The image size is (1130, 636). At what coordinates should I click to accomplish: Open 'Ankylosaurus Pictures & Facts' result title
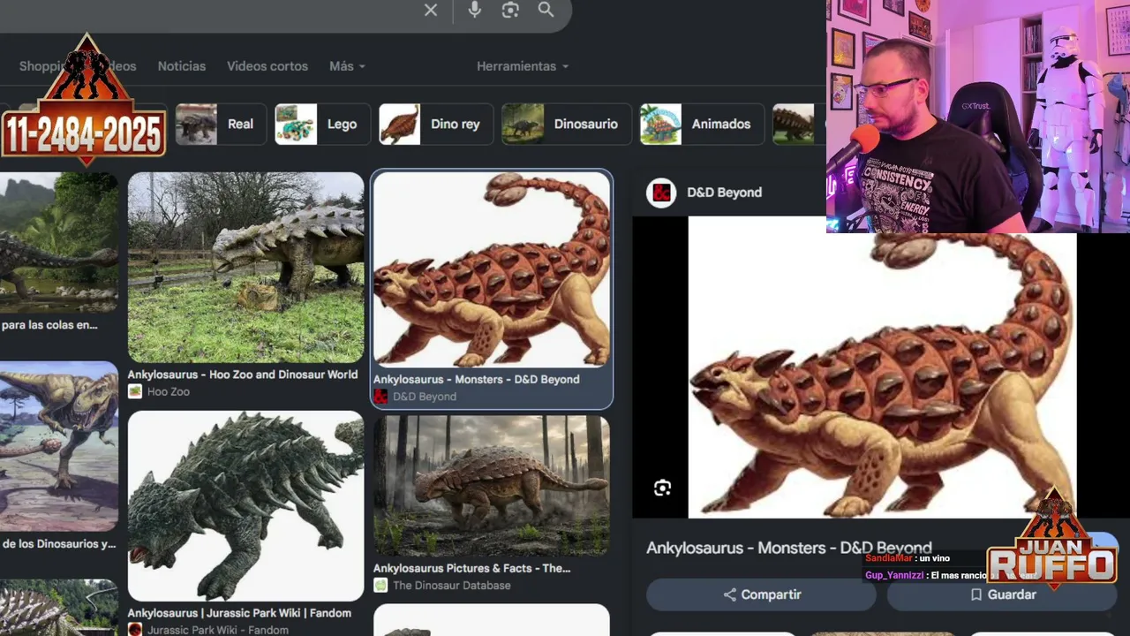pos(472,569)
